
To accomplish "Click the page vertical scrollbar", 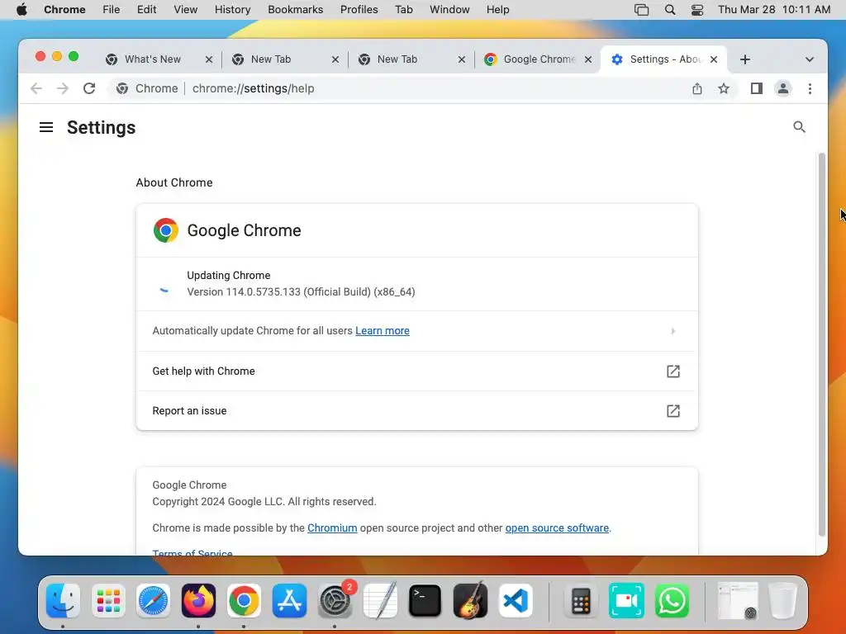I will 822,344.
